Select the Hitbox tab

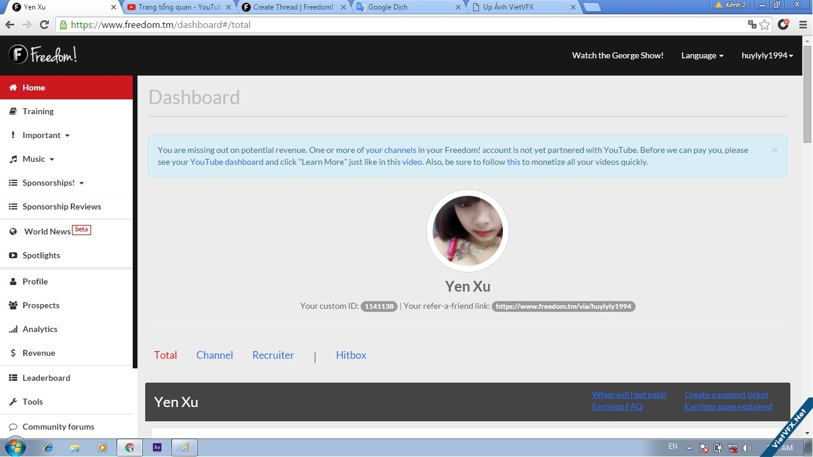tap(351, 355)
